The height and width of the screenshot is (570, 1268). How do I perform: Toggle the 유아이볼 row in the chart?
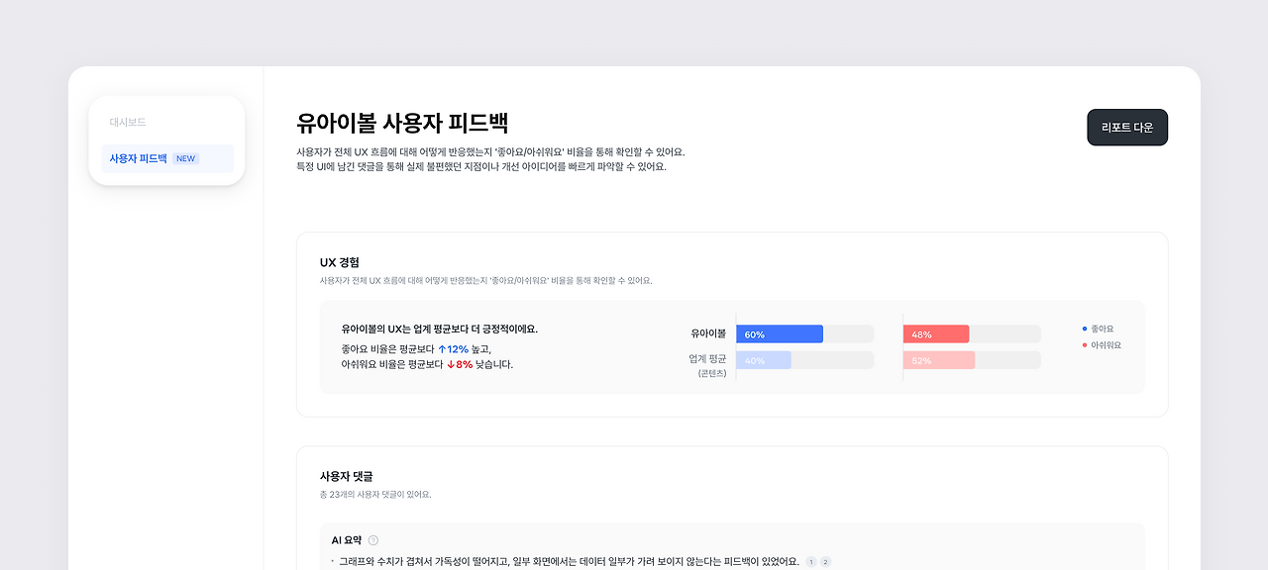coord(708,334)
